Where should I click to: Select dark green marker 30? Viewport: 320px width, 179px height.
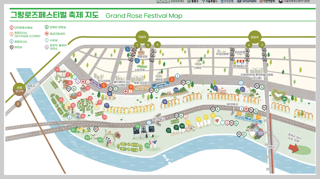click(182, 126)
